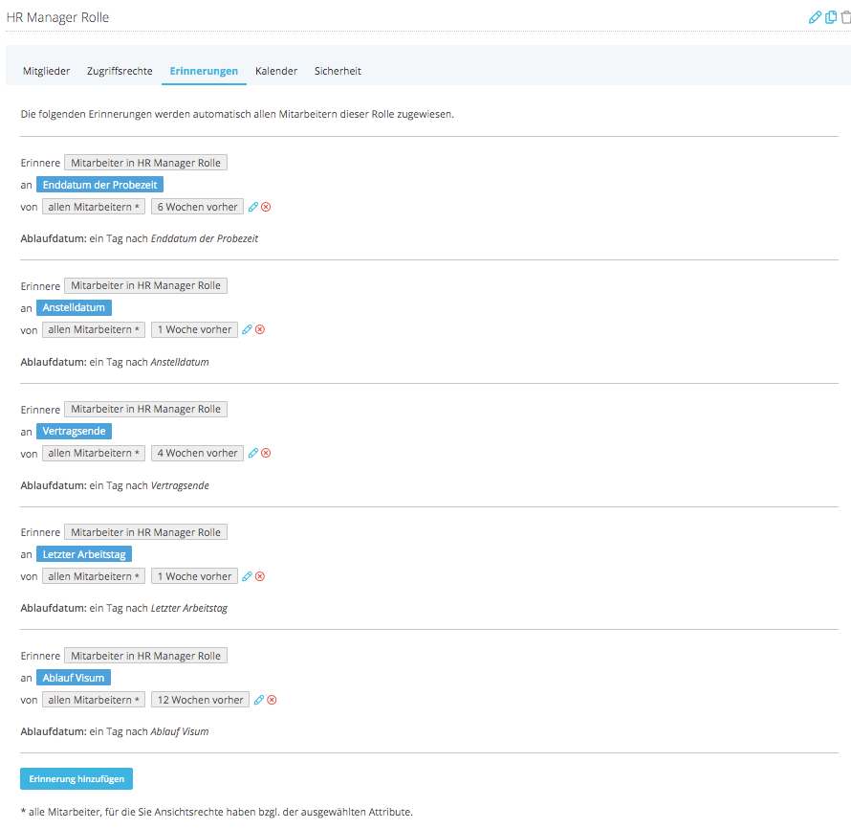Click the Anstelldatum blue tag
Viewport: 851px width, 829px height.
tap(74, 307)
